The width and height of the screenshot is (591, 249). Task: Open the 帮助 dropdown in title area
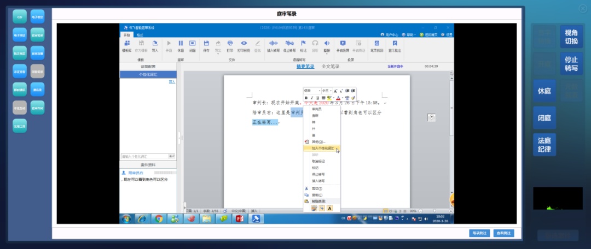pyautogui.click(x=409, y=34)
